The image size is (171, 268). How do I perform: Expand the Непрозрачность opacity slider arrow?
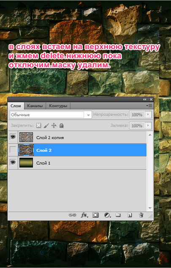pos(148,114)
